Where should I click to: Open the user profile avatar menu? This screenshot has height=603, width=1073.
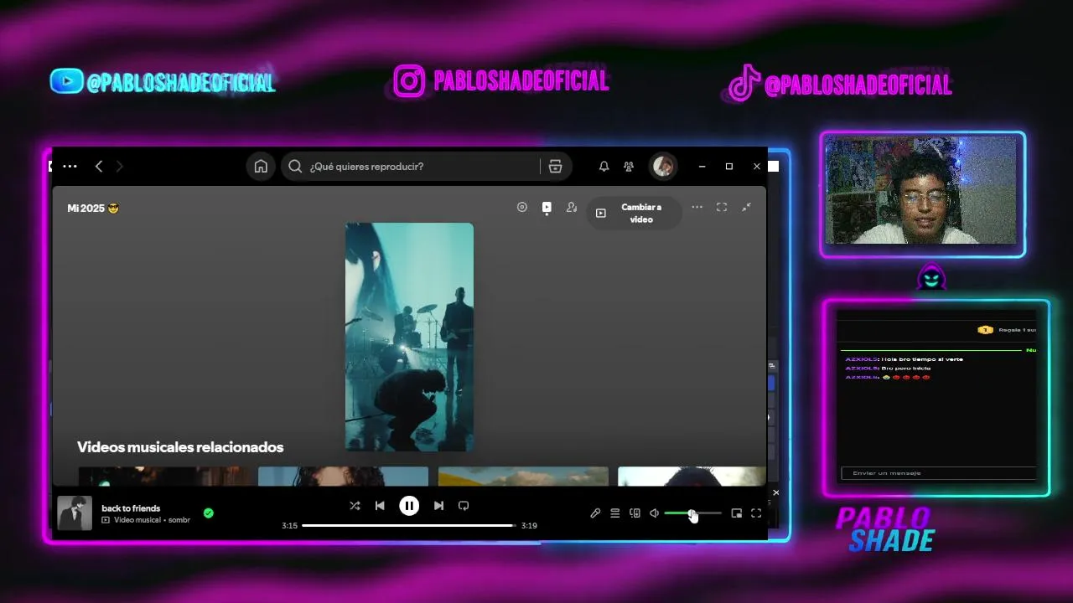(663, 166)
